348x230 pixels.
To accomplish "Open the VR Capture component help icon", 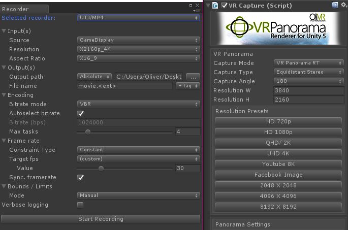I will click(335, 6).
